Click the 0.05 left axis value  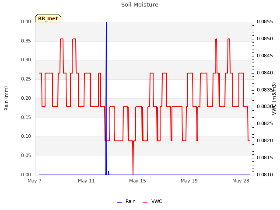(x=26, y=156)
